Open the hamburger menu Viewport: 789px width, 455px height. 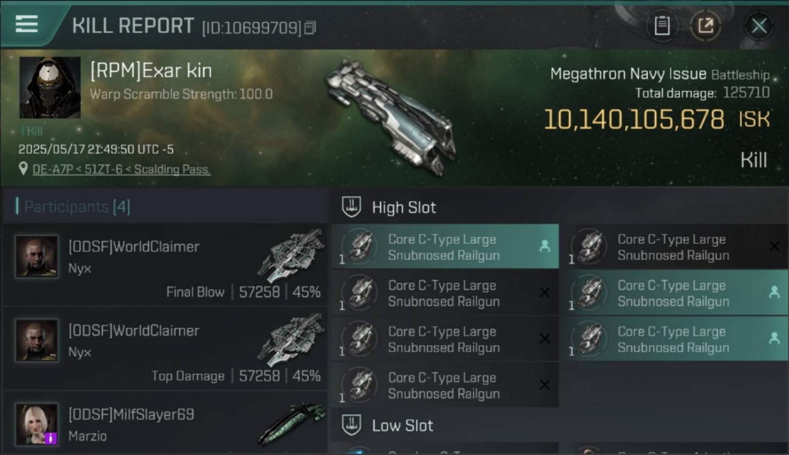click(27, 24)
